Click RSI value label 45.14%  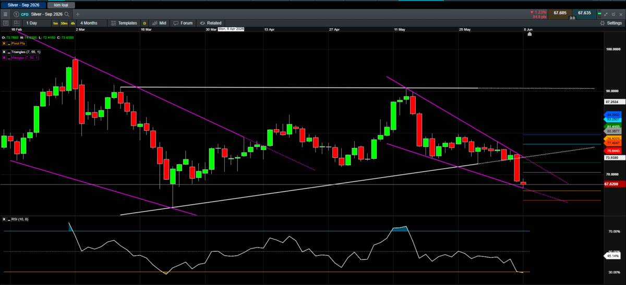pos(612,256)
